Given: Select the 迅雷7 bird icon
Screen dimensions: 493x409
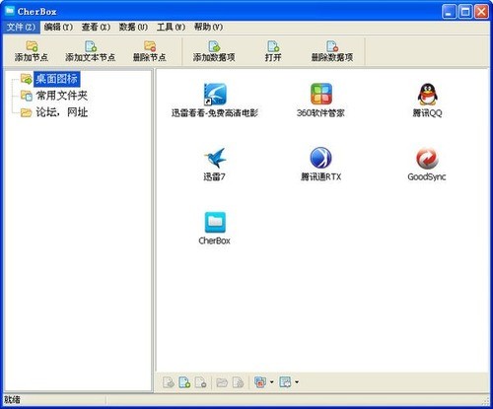Looking at the screenshot, I should [215, 158].
